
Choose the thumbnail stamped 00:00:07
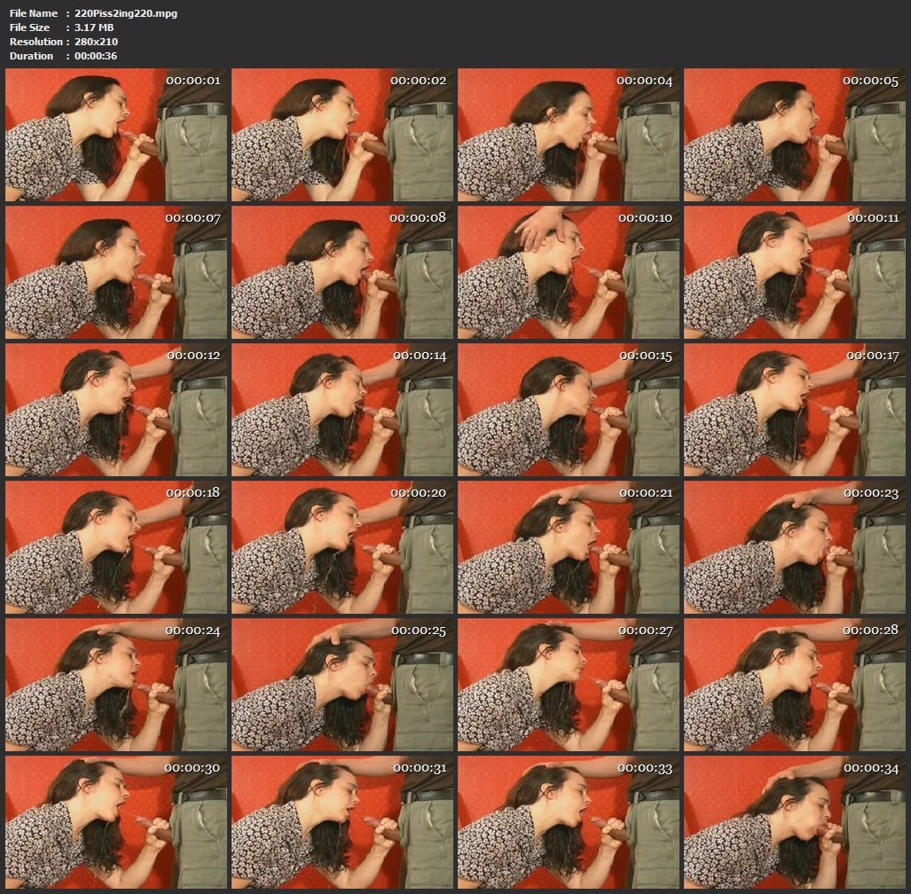(116, 272)
